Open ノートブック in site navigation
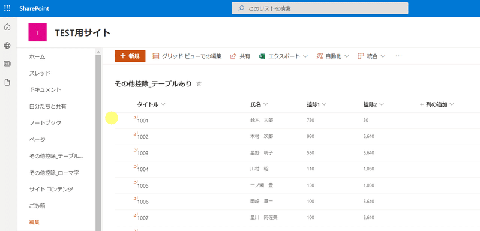The image size is (480, 231). (45, 123)
